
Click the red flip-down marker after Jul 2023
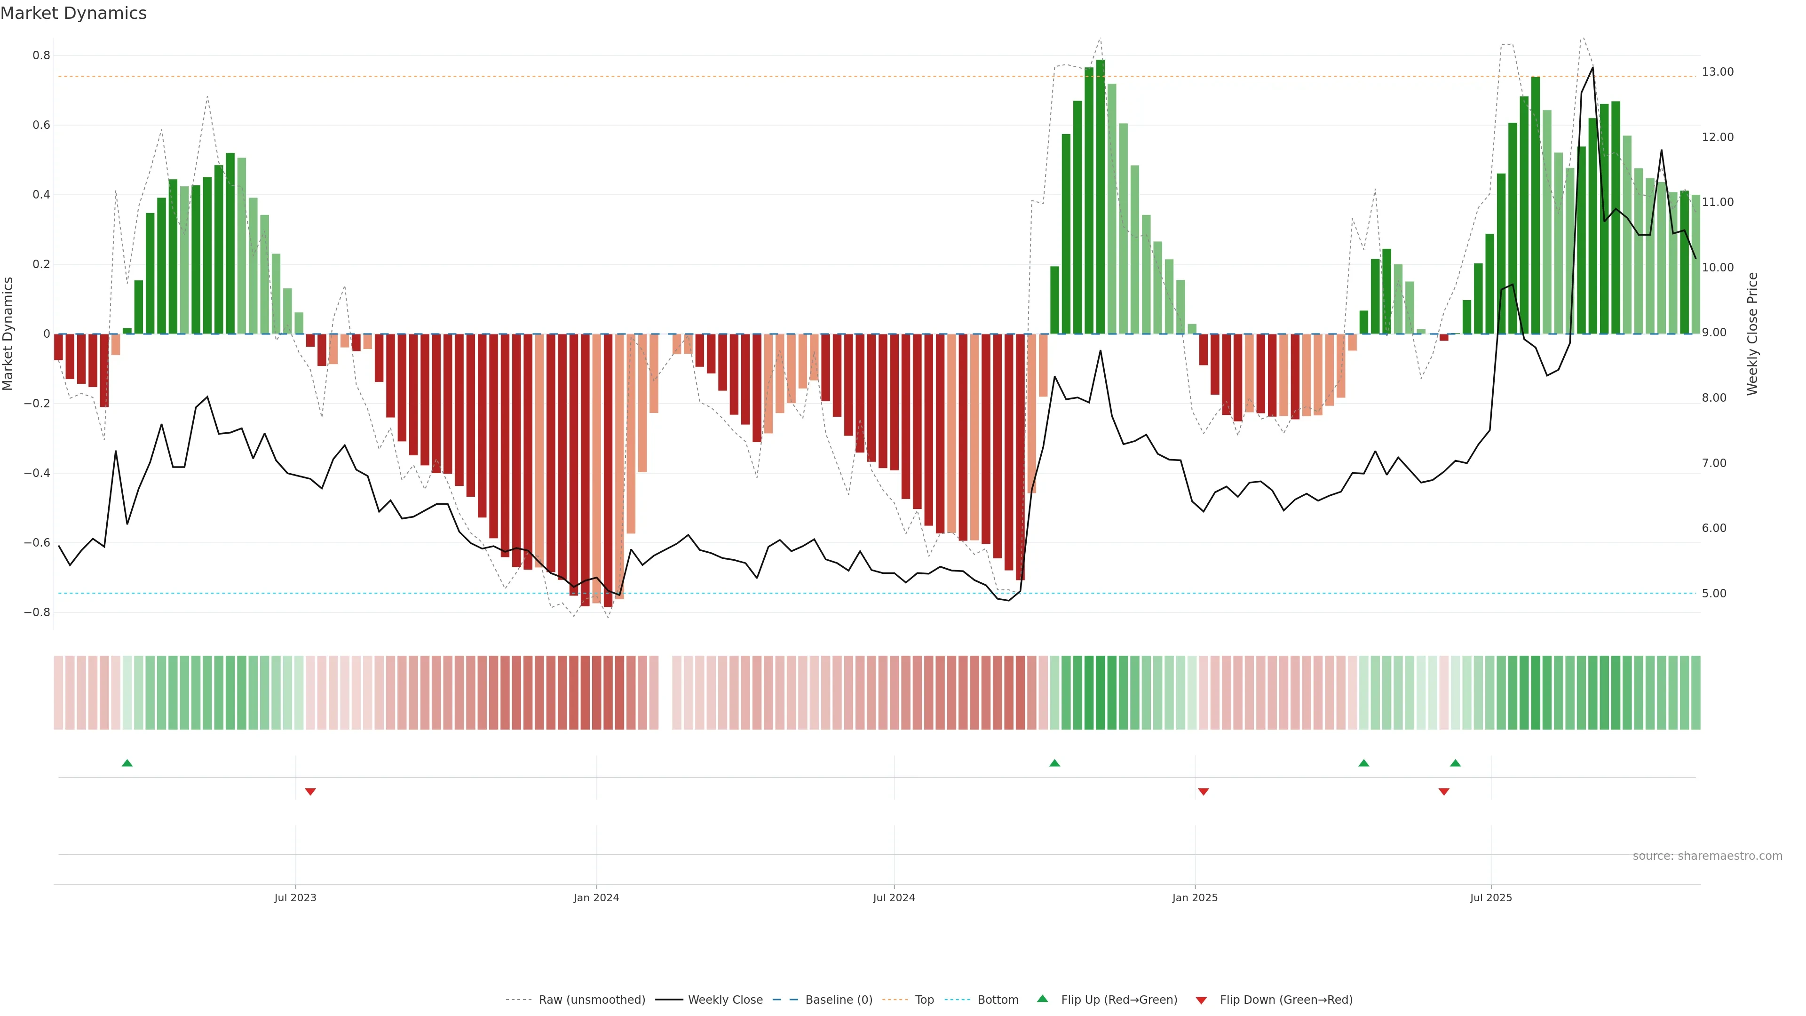310,792
